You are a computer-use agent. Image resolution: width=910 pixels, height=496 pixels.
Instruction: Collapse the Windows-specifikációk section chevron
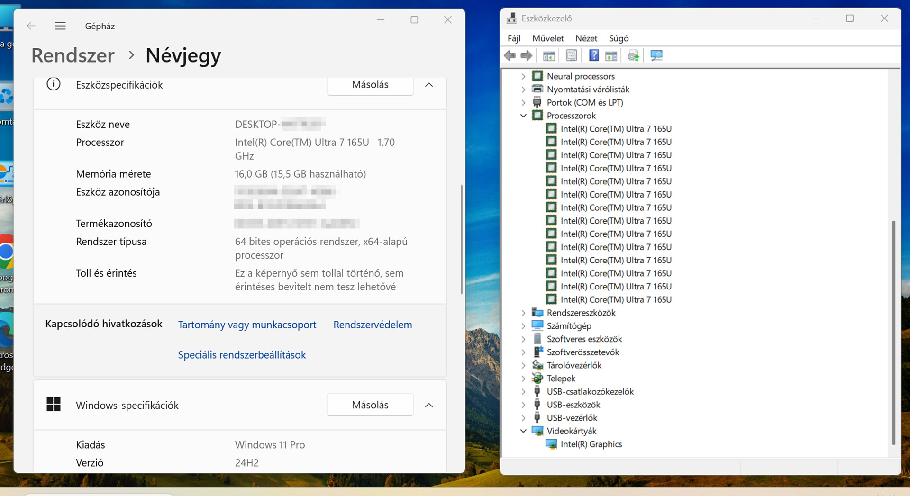point(429,405)
